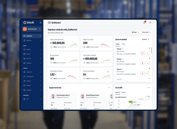Click the Itens em análise list scrollbar

tap(151, 50)
